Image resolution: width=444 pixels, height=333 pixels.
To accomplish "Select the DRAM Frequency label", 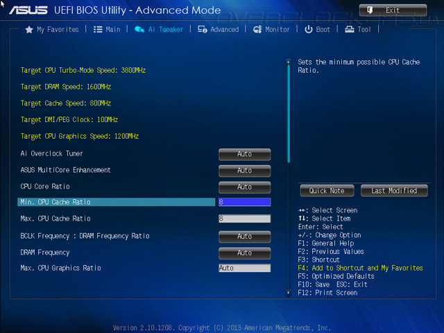I will coord(44,253).
